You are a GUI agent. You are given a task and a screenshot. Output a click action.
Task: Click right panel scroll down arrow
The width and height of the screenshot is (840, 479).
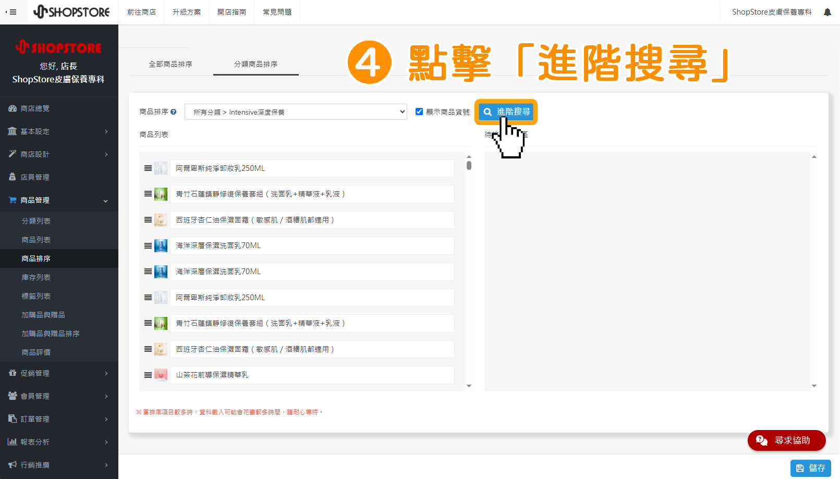tap(814, 386)
